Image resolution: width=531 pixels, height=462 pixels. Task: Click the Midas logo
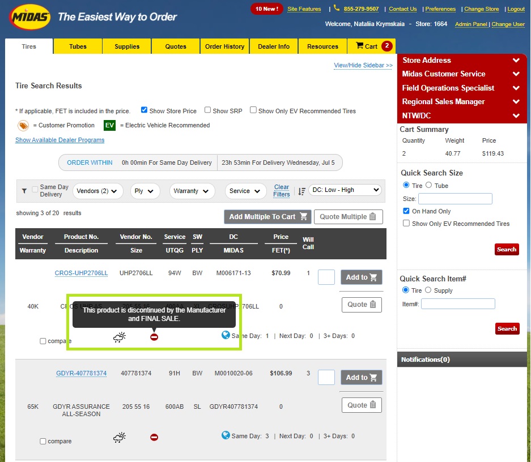[30, 17]
